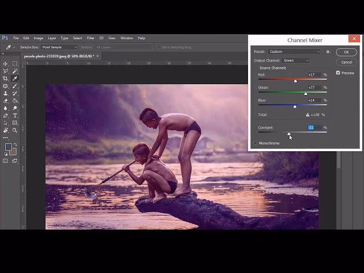Select the Brush tool
364x273 pixels.
point(15,86)
